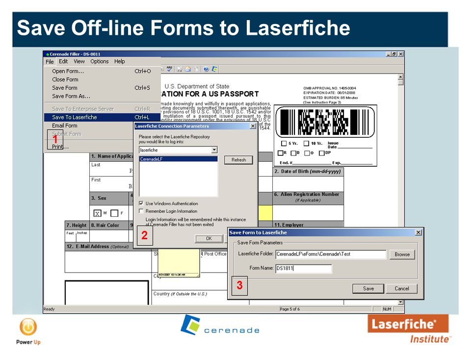Click the First name field
The width and height of the screenshot is (471, 353).
(111, 184)
